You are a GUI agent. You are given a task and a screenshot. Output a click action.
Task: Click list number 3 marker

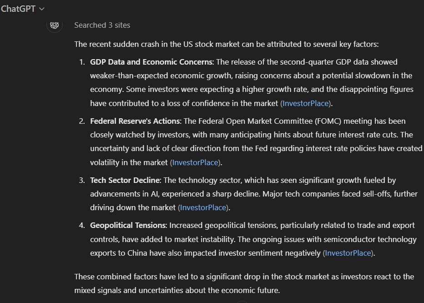[82, 181]
